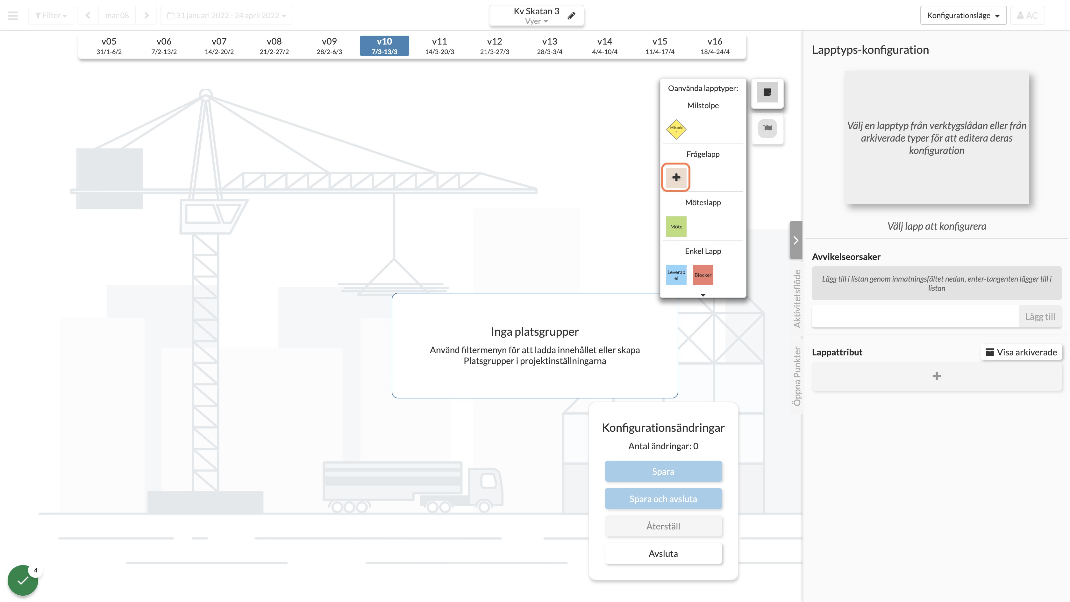Add new Frågelapp with plus icon
Image resolution: width=1070 pixels, height=602 pixels.
676,178
